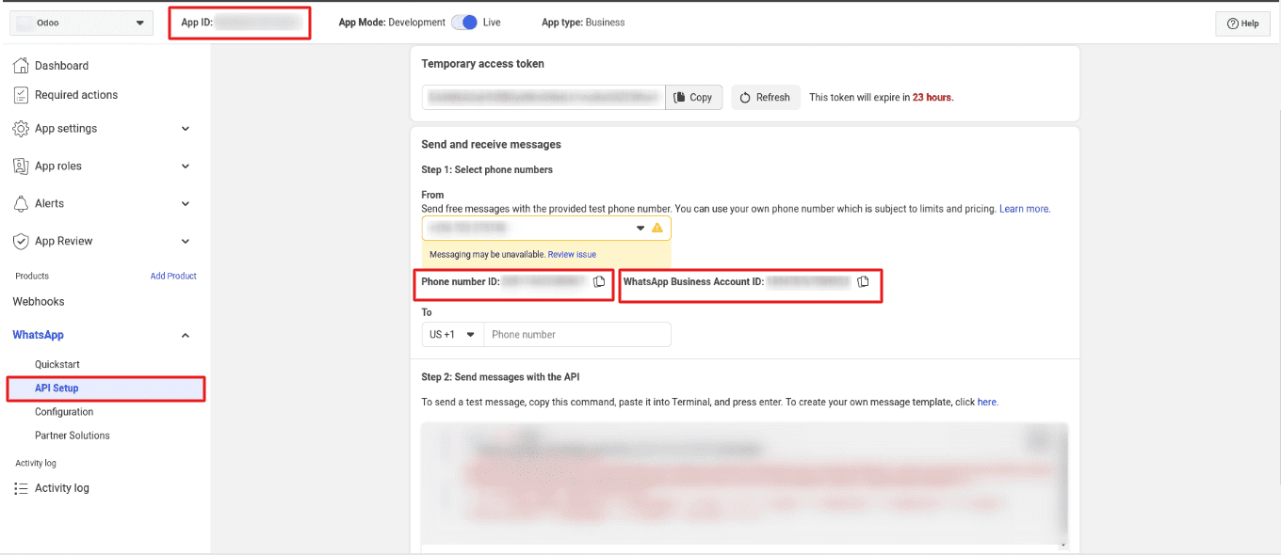1281x555 pixels.
Task: Click the 'Temporary access token' heading
Action: click(482, 64)
